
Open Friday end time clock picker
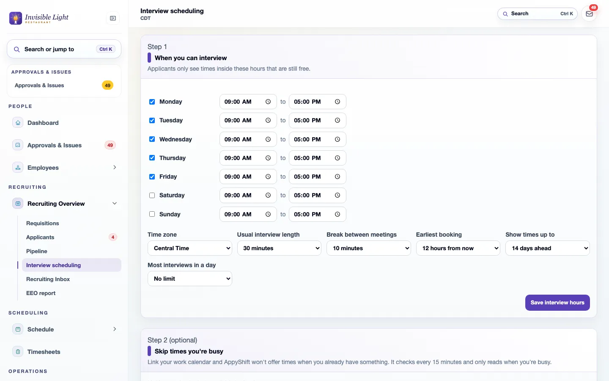[337, 177]
